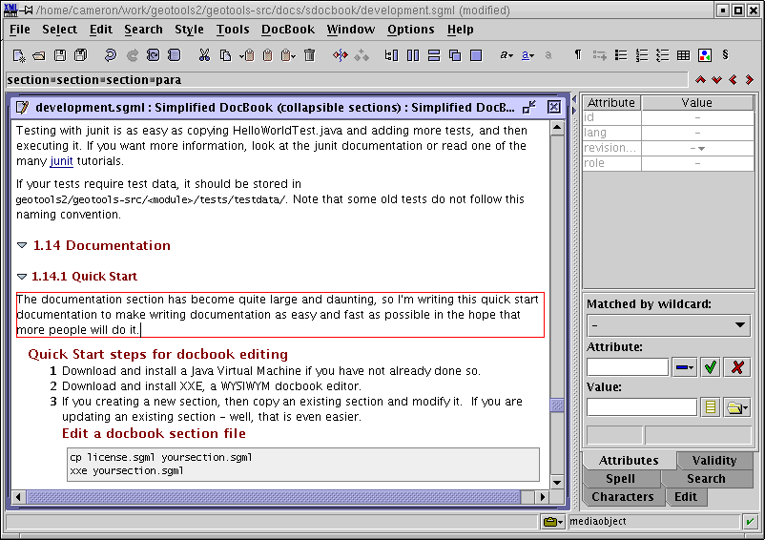Viewport: 765px width, 540px height.
Task: Click the Save All icon
Action: pyautogui.click(x=80, y=55)
